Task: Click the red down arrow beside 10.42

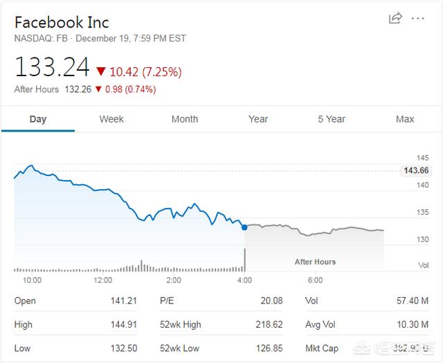Action: point(101,71)
